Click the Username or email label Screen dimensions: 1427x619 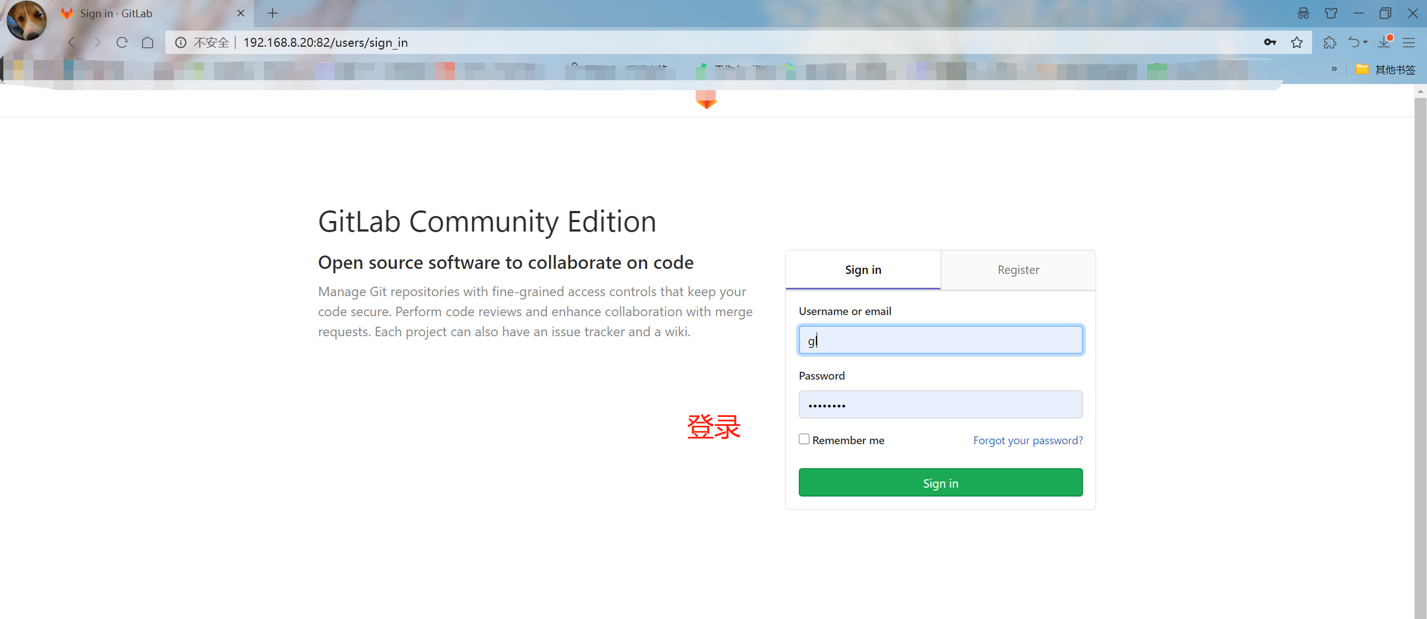click(845, 311)
